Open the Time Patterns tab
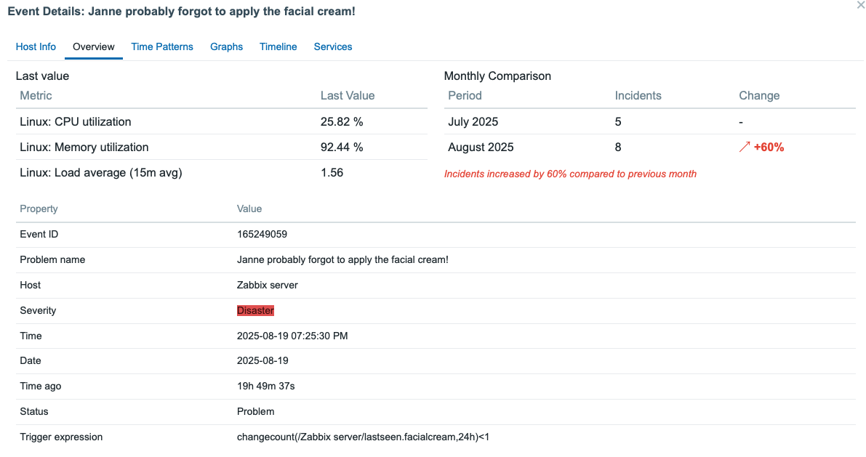Image resolution: width=866 pixels, height=457 pixels. point(162,46)
